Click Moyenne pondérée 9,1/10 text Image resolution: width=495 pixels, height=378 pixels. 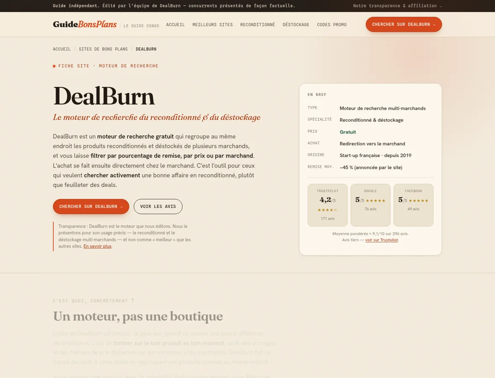point(371,234)
